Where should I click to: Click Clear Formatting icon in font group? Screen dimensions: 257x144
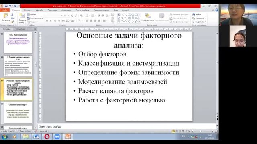[81, 16]
